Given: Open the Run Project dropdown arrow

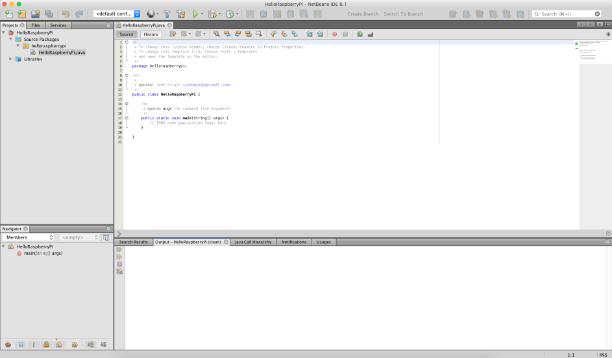Looking at the screenshot, I should [202, 14].
